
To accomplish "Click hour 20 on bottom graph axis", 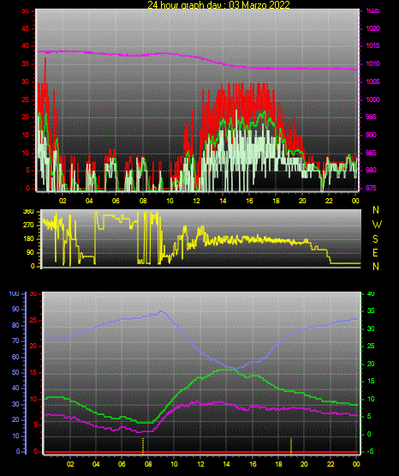I will point(304,464).
